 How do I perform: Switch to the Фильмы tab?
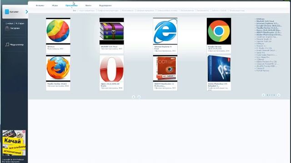click(x=40, y=5)
